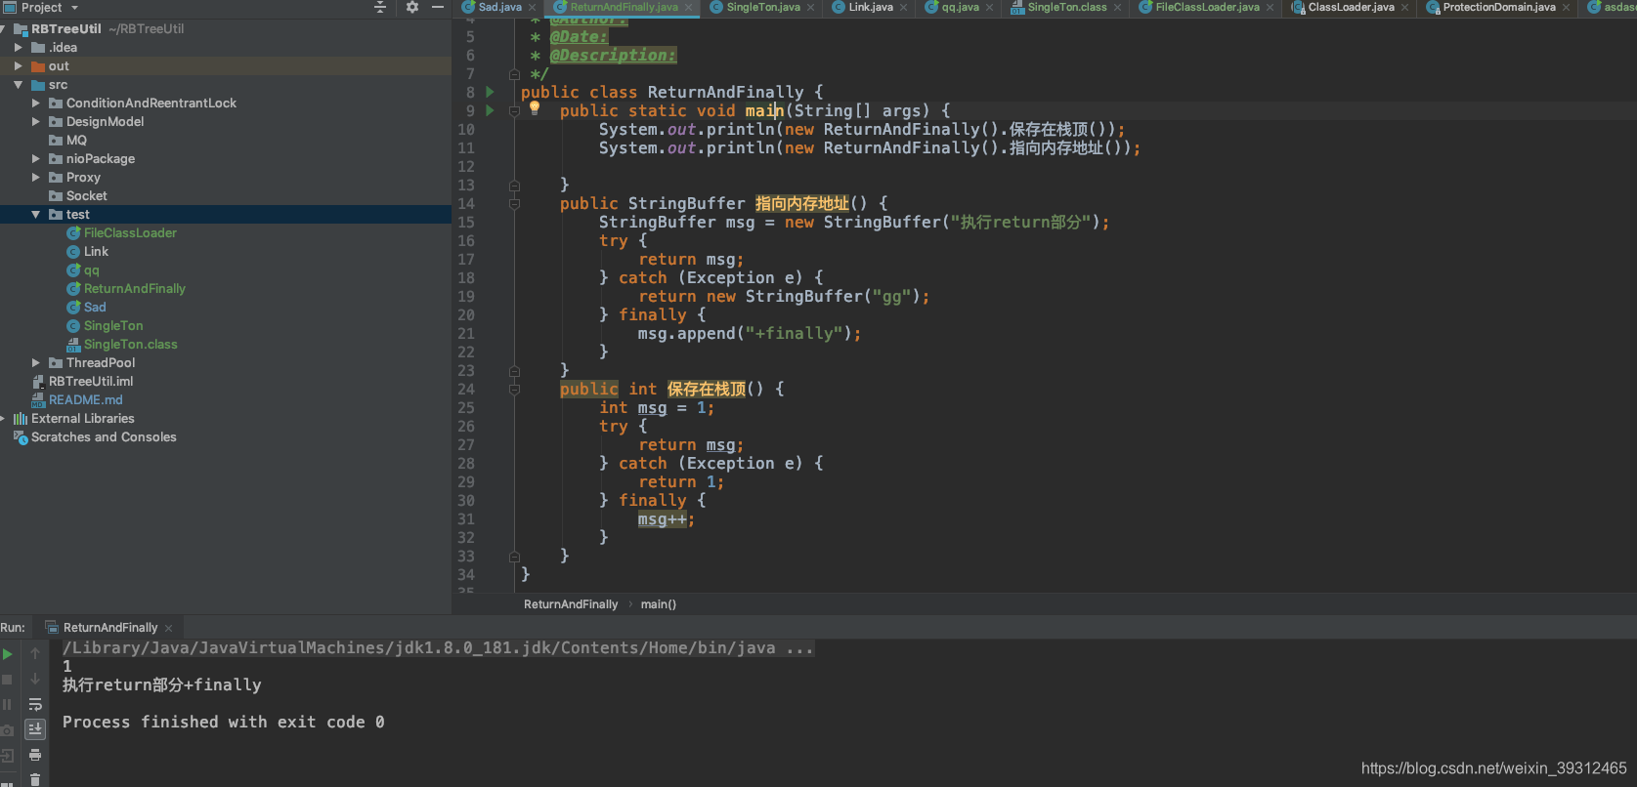
Task: Click main() in the editor breadcrumb
Action: (x=659, y=604)
